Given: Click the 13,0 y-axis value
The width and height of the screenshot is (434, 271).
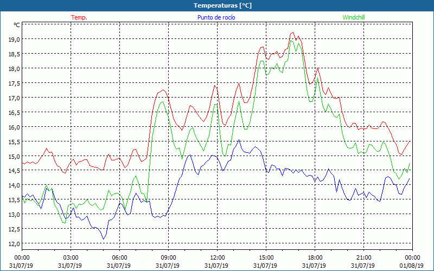Looking at the screenshot, I should pyautogui.click(x=14, y=215).
